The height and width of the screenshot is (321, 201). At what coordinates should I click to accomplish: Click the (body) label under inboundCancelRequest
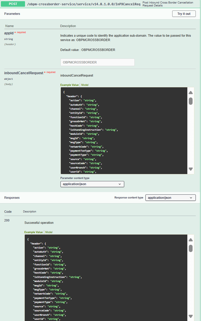point(9,84)
